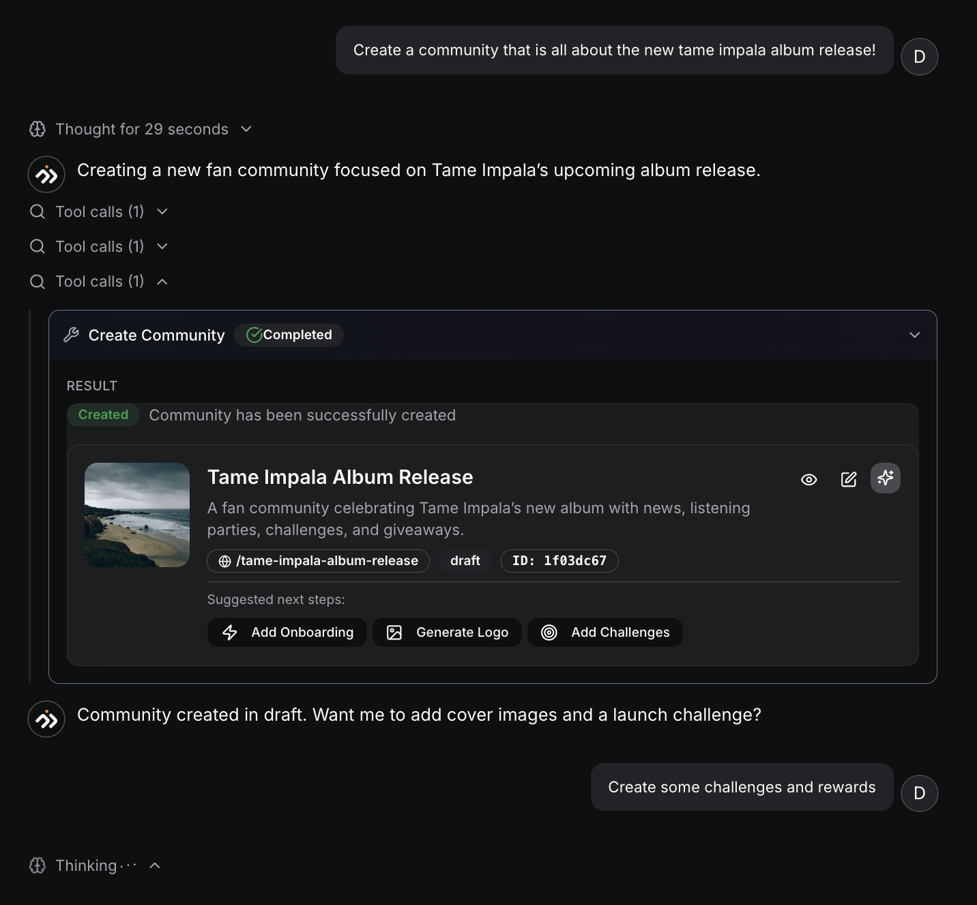Click the D avatar beside Create some challenges message
This screenshot has height=905, width=977.
pyautogui.click(x=920, y=793)
